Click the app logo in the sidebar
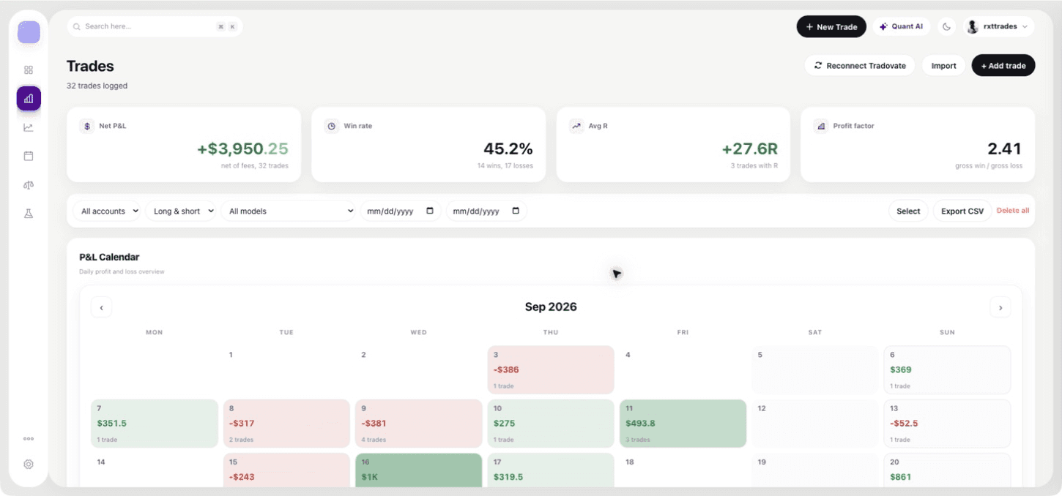 coord(29,32)
